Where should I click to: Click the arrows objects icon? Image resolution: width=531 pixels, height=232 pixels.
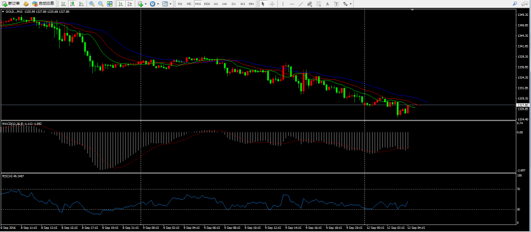[345, 4]
